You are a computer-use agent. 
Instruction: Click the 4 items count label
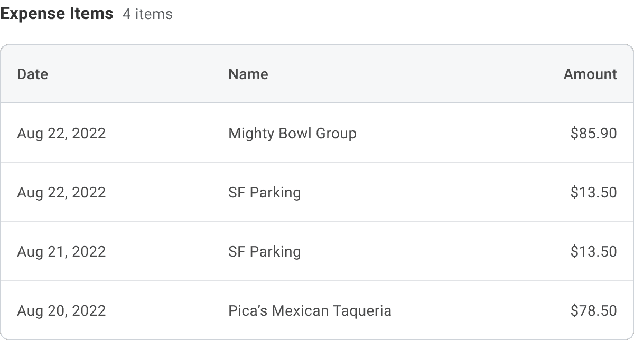147,15
